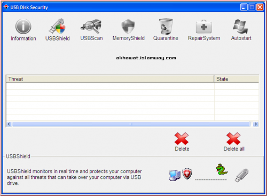Screen dimensions: 267x196
Task: Select the USBShield icon
Action: pos(57,26)
